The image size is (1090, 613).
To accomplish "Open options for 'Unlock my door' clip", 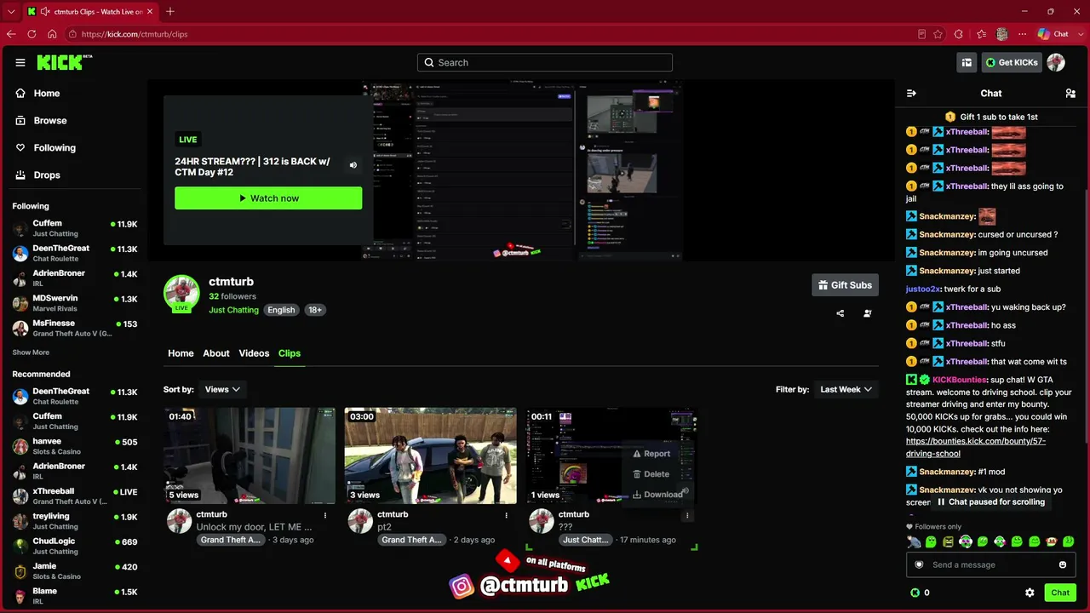I will pyautogui.click(x=324, y=515).
